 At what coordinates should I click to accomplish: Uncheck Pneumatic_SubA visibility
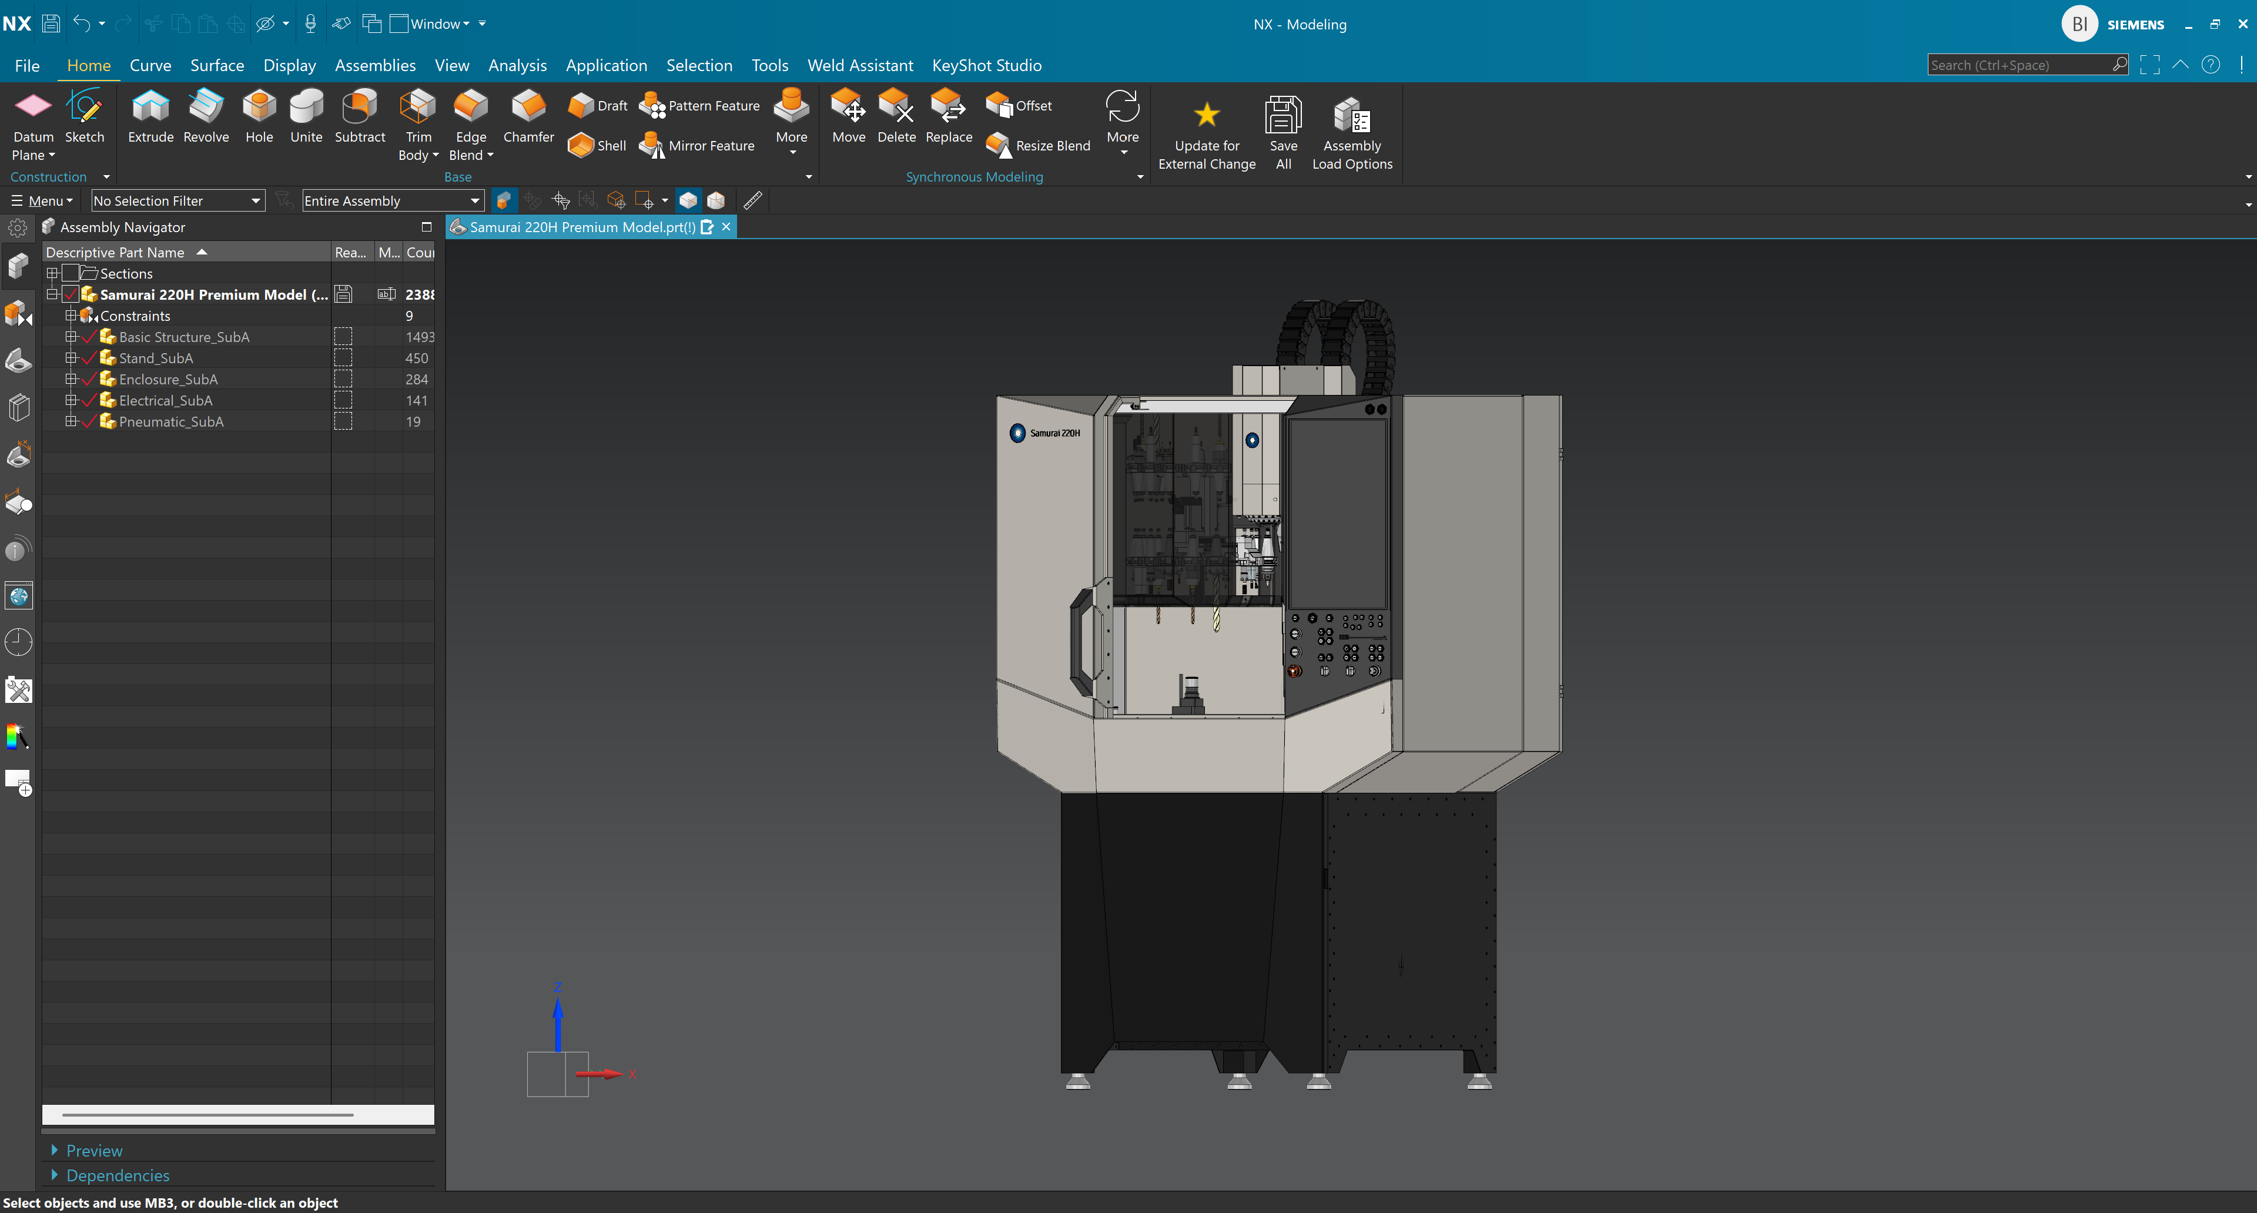(x=89, y=421)
